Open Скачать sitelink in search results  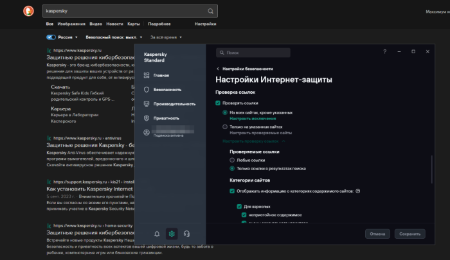pyautogui.click(x=60, y=87)
